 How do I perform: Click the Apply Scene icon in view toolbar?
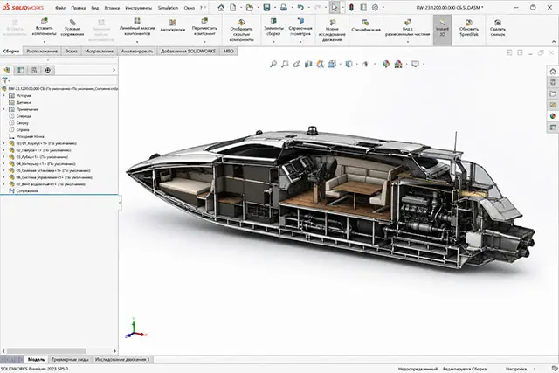tap(398, 64)
